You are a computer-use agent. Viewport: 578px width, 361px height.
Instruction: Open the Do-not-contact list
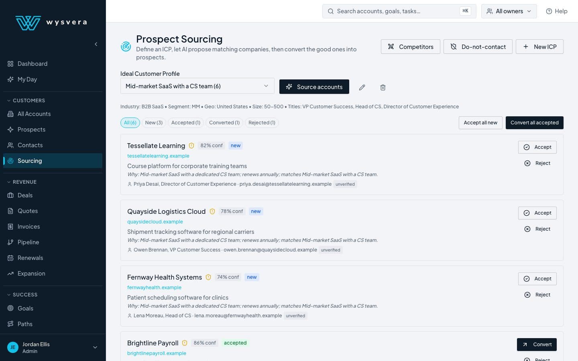coord(478,47)
